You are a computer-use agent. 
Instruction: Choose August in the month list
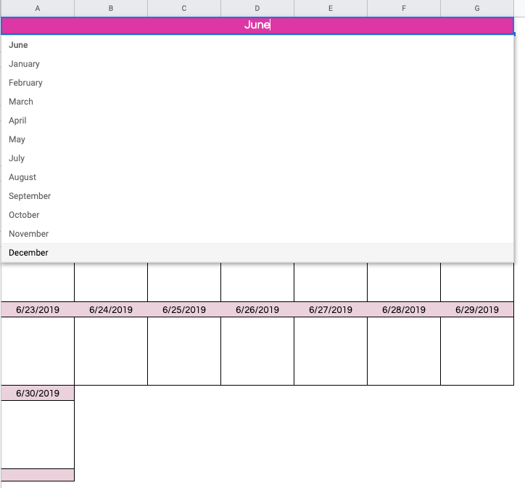pos(257,176)
